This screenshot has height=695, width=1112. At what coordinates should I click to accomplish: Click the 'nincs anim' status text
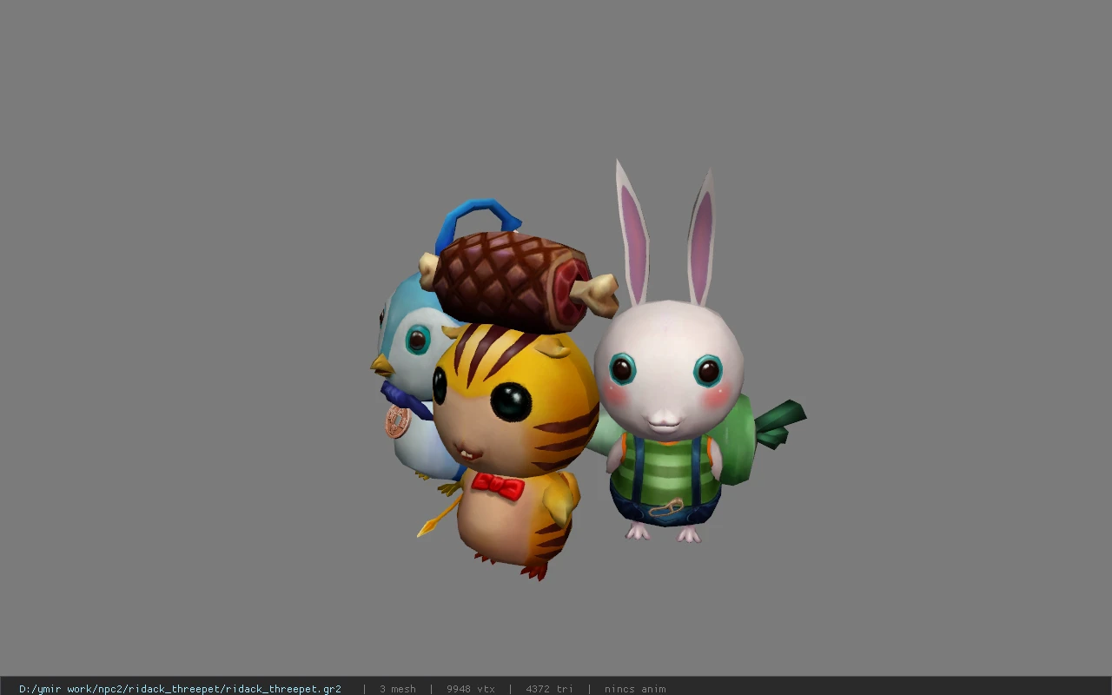pos(635,689)
